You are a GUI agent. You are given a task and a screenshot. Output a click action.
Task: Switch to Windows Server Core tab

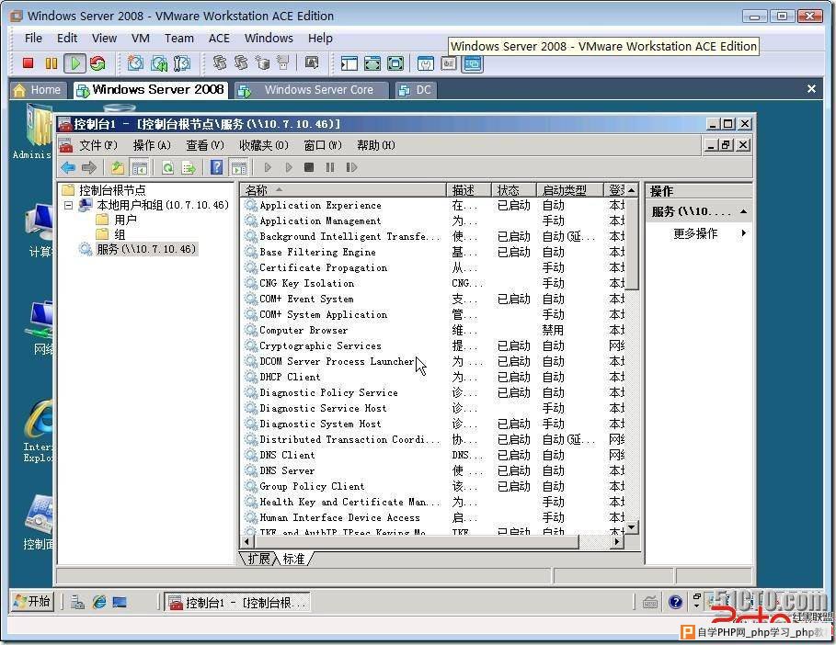(311, 90)
